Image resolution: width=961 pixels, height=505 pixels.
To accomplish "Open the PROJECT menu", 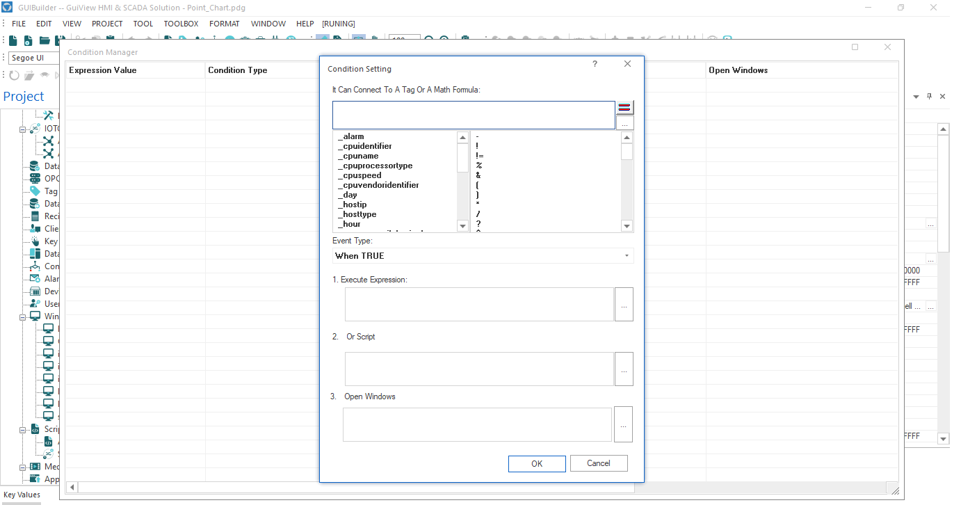I will 107,24.
